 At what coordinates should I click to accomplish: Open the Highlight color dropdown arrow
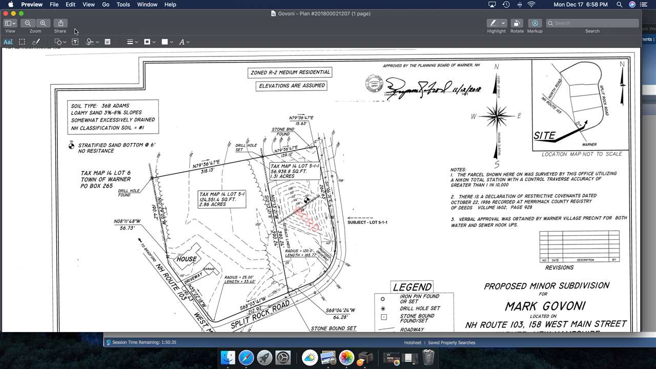tap(503, 23)
